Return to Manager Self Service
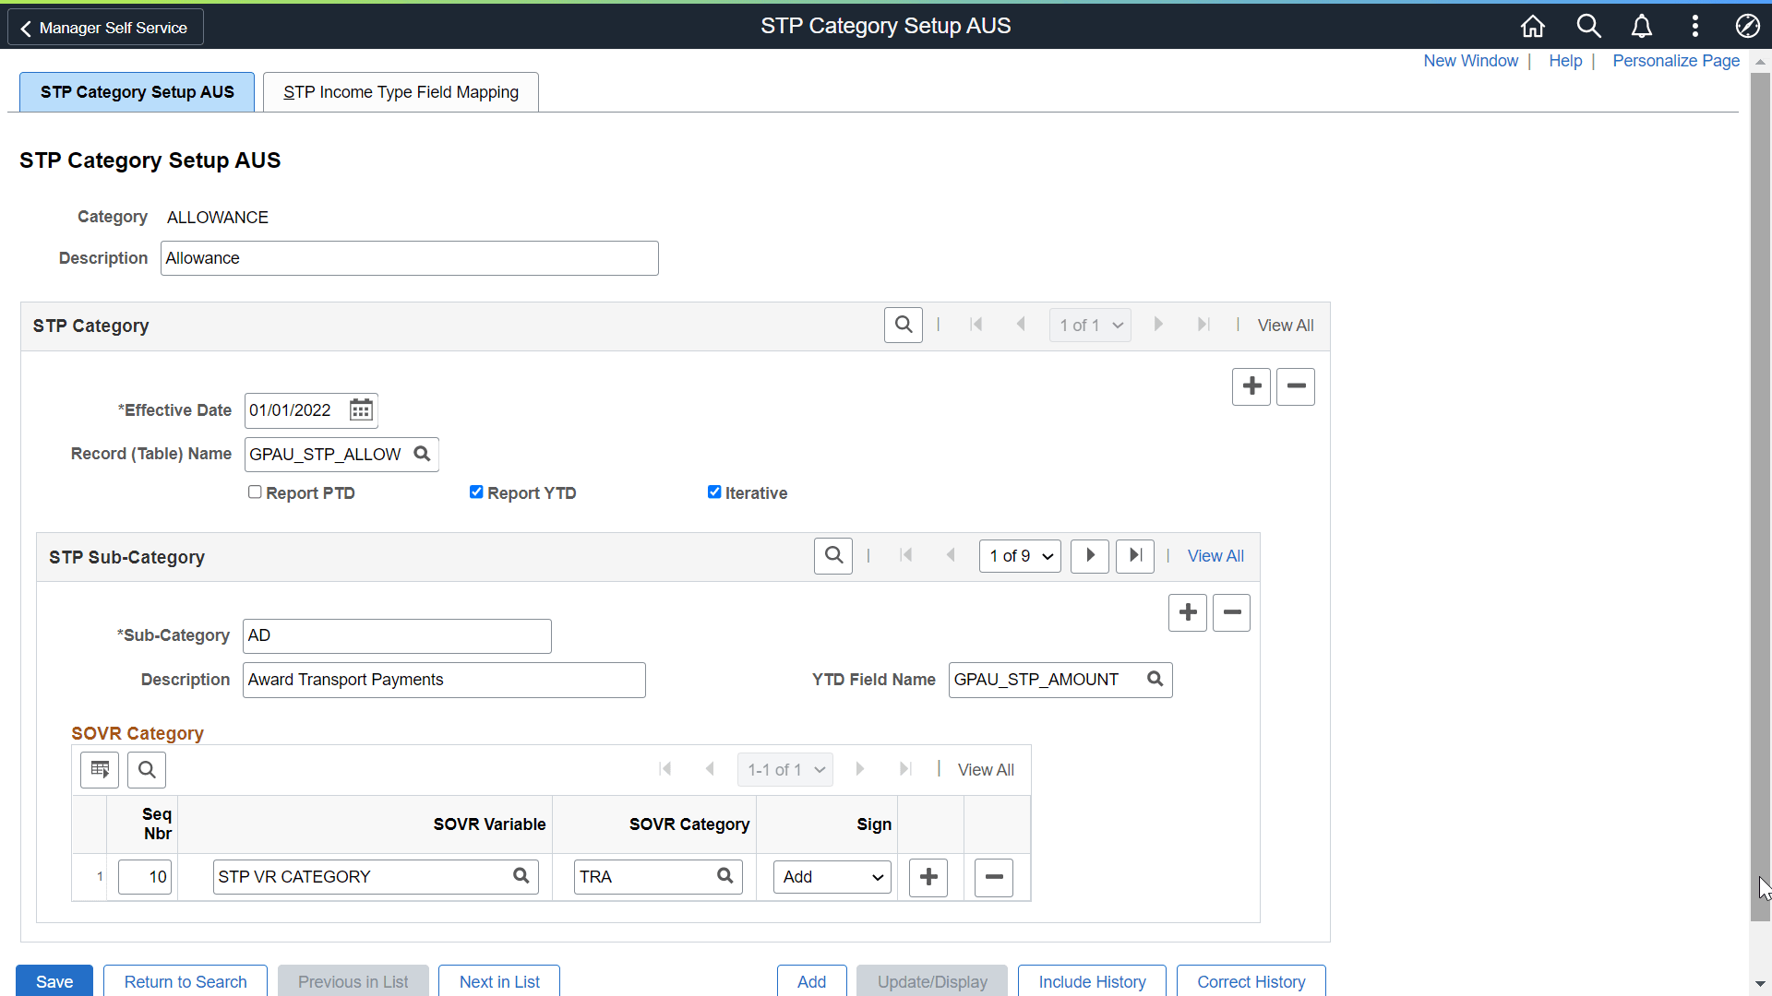The width and height of the screenshot is (1772, 996). [x=104, y=27]
